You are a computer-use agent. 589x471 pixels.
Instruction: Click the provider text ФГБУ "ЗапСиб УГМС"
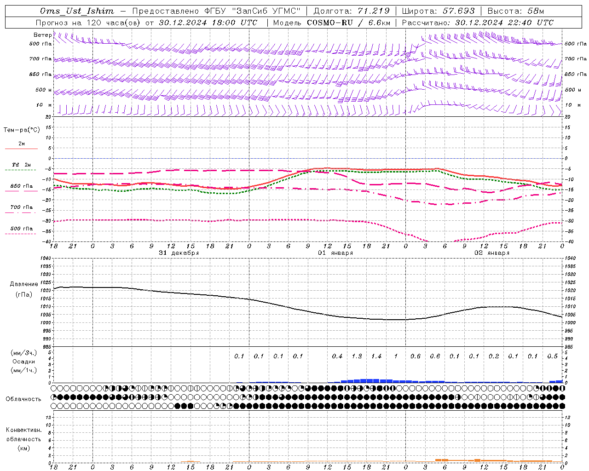(252, 11)
